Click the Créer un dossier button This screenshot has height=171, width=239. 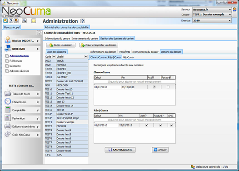(61, 45)
